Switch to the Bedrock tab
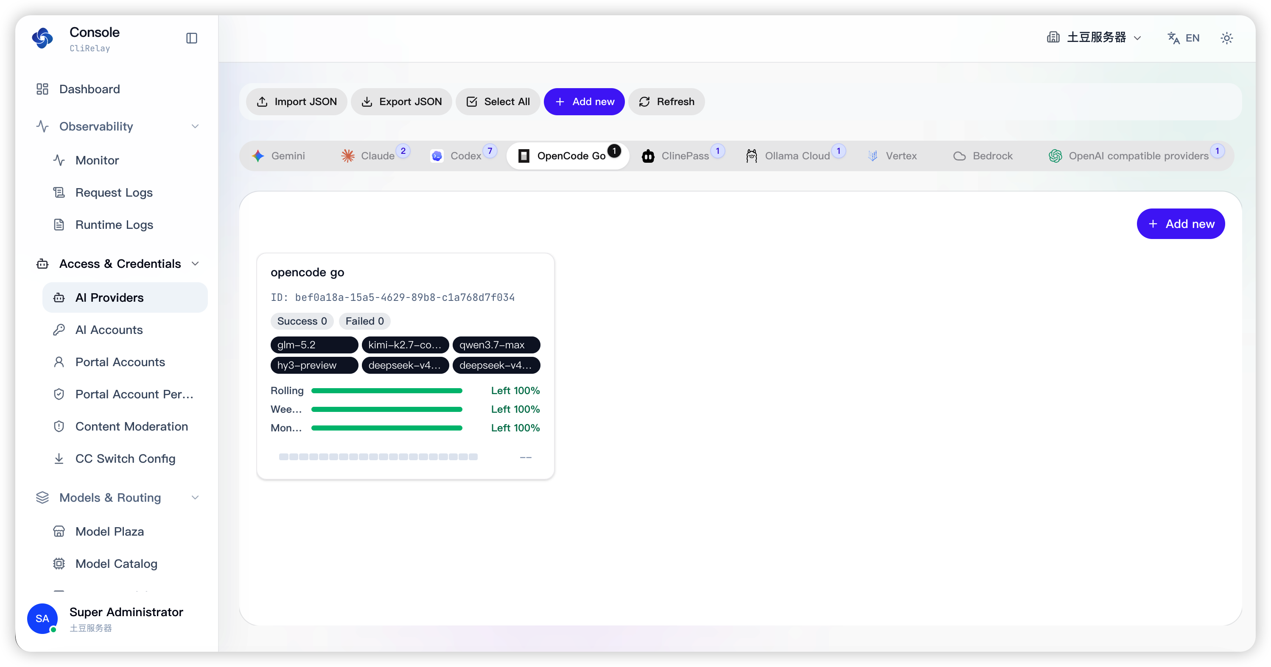Image resolution: width=1271 pixels, height=667 pixels. (983, 156)
